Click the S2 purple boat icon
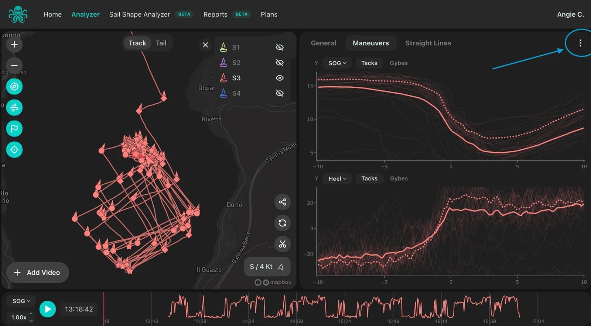Image resolution: width=591 pixels, height=326 pixels. coord(223,63)
